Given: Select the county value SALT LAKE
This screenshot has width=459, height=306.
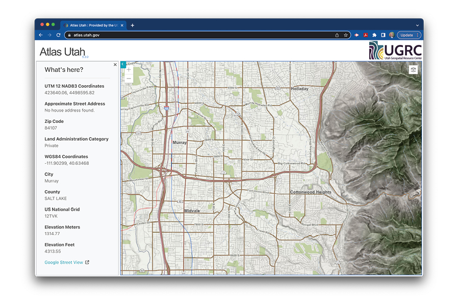Looking at the screenshot, I should click(x=56, y=198).
